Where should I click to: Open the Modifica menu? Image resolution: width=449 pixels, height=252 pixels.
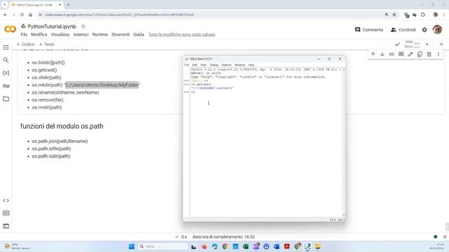pos(39,34)
